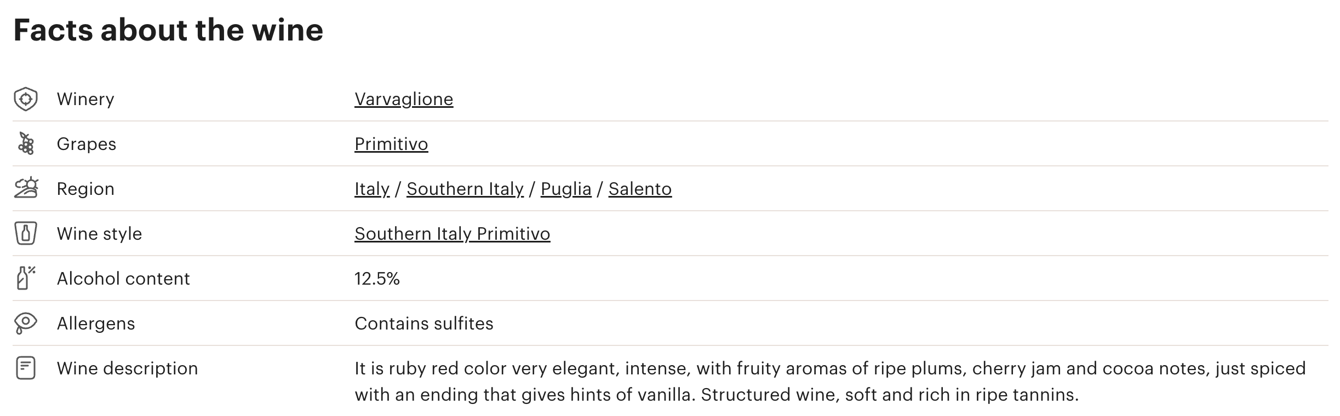Click the Grapes cluster icon
Image resolution: width=1340 pixels, height=416 pixels.
click(x=26, y=144)
